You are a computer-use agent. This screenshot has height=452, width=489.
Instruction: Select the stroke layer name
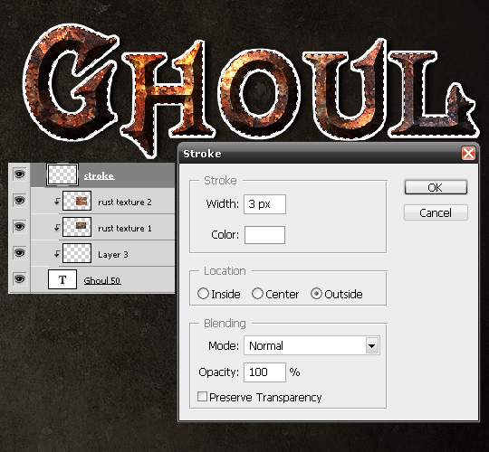click(x=99, y=176)
